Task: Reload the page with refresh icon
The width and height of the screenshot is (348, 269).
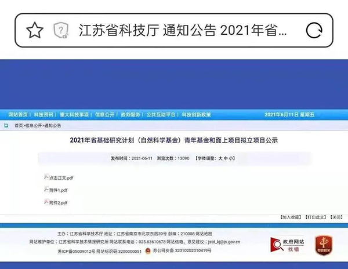Action: (314, 30)
